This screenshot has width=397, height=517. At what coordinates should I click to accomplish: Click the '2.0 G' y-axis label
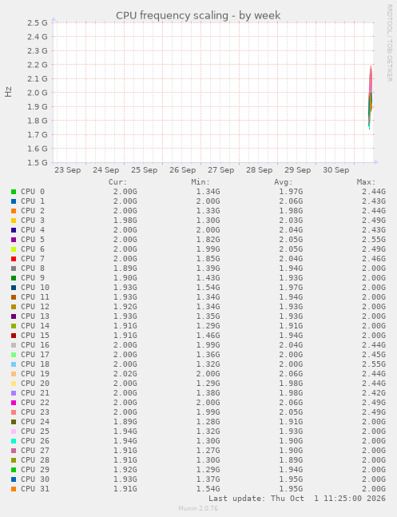click(x=38, y=93)
